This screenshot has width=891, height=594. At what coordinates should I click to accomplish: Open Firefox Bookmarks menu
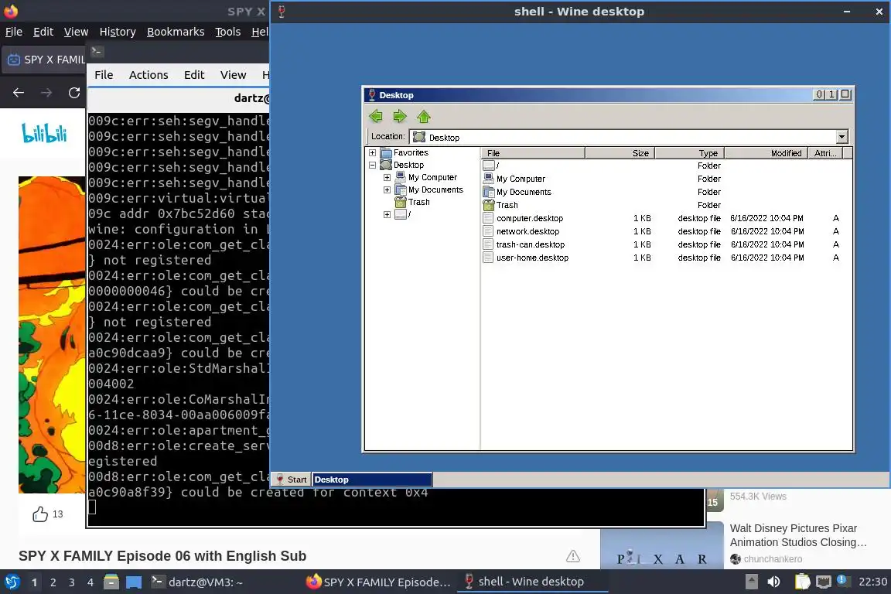pyautogui.click(x=176, y=32)
